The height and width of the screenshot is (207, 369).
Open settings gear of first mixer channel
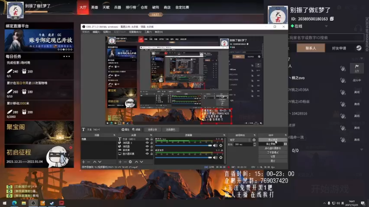221,145
